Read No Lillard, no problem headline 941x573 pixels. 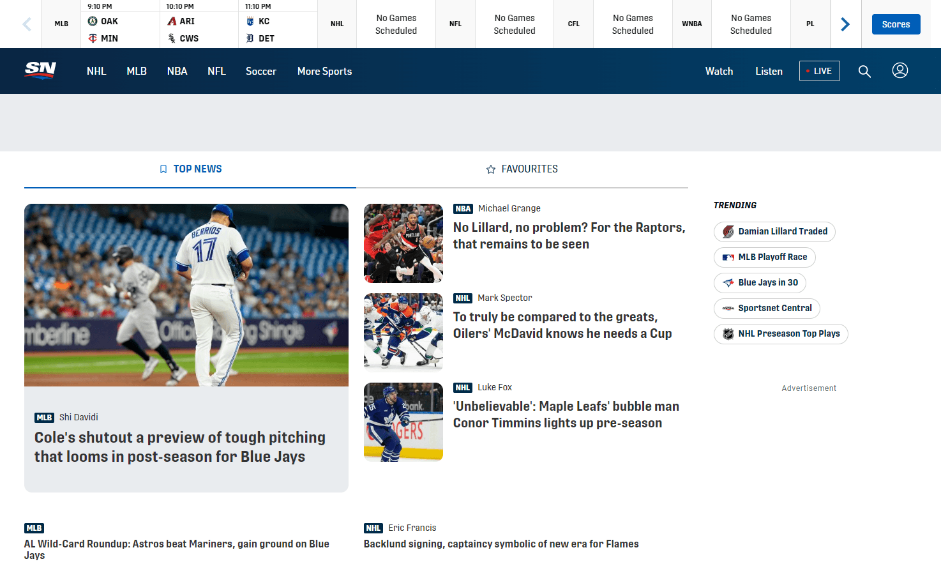pos(569,236)
